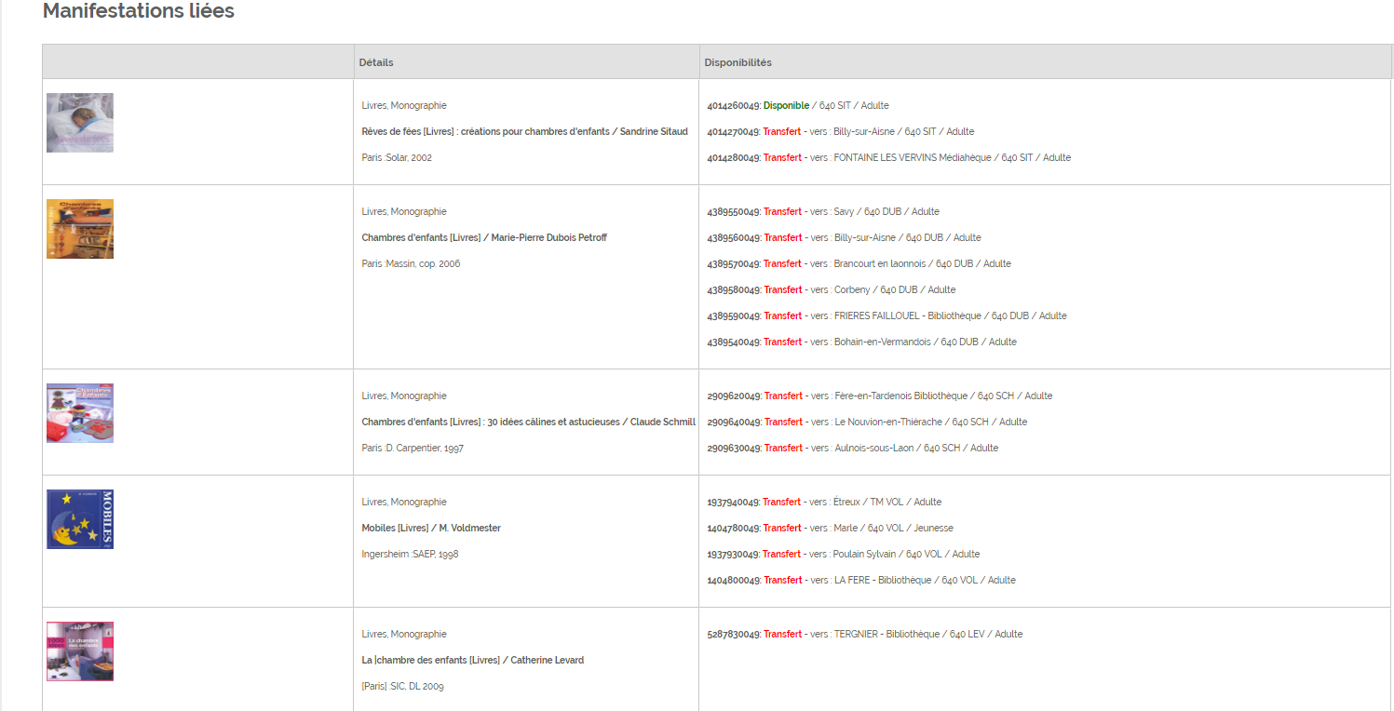Click Livres, Monographie label of Rêves de fées

404,105
